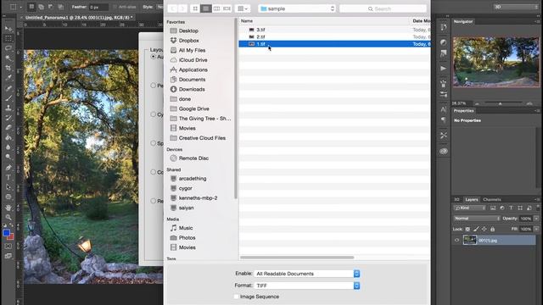Switch to the Layers tab

472,200
